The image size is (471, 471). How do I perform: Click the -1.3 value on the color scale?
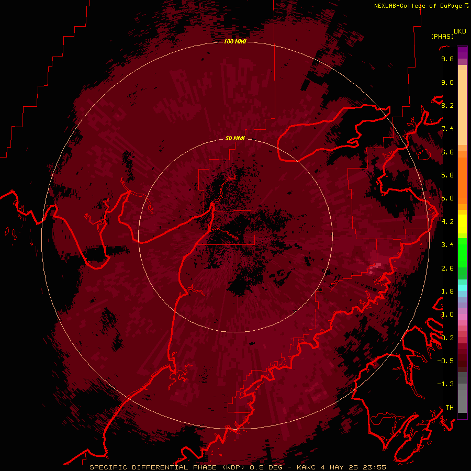(445, 384)
